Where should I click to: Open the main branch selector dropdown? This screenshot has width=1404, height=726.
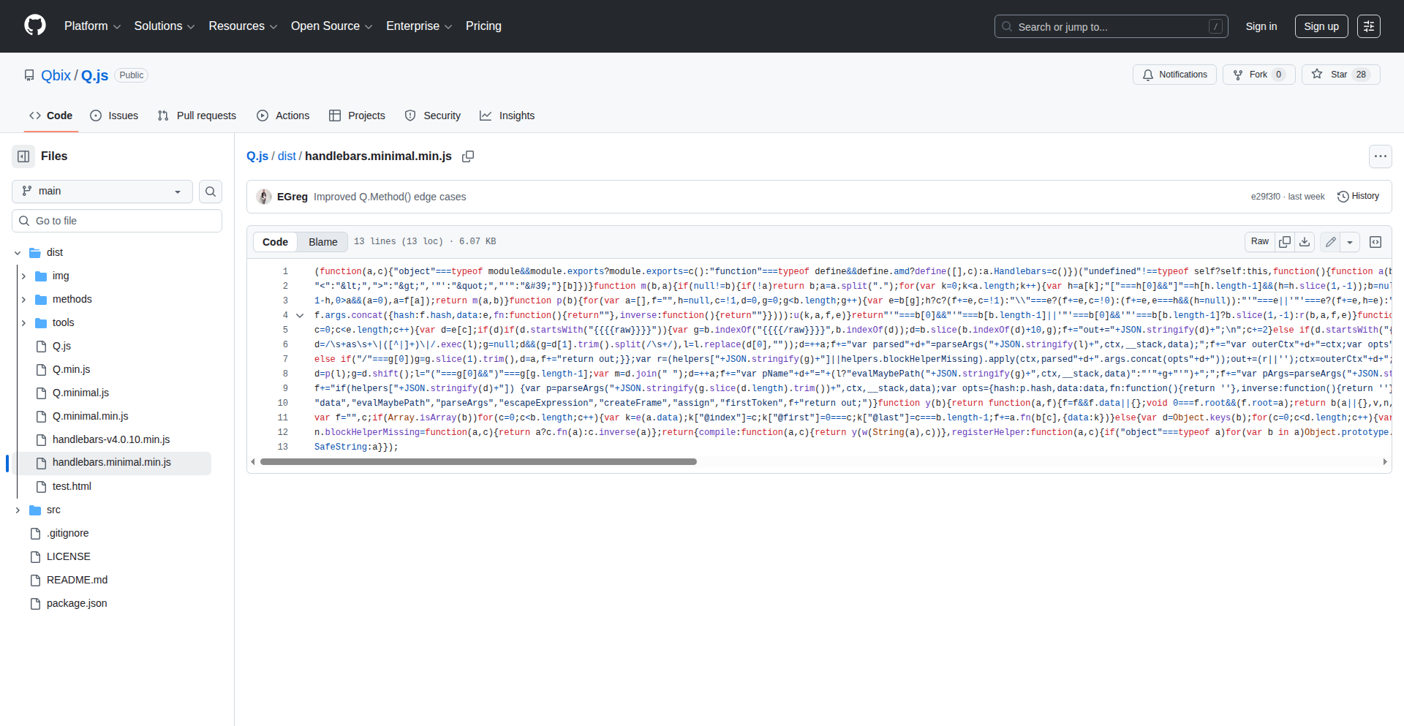click(x=102, y=192)
